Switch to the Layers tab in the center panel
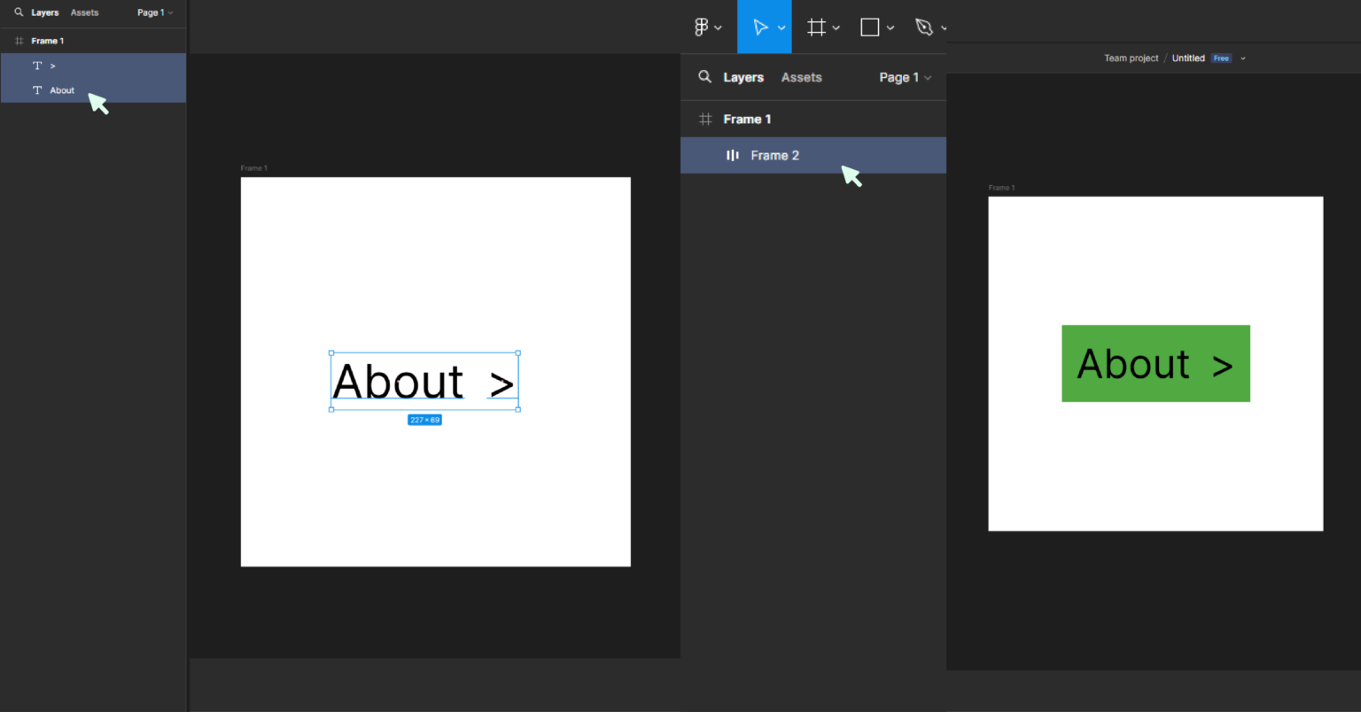Image resolution: width=1361 pixels, height=712 pixels. coord(743,77)
